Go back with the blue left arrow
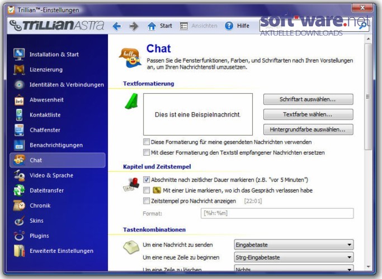382x279 pixels. [117, 26]
